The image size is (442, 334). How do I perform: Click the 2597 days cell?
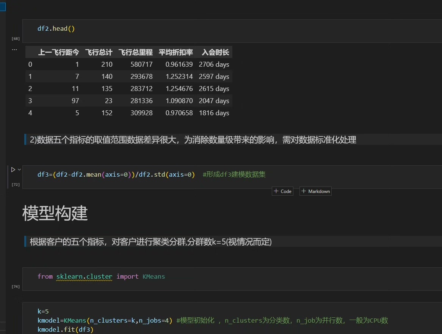coord(214,77)
